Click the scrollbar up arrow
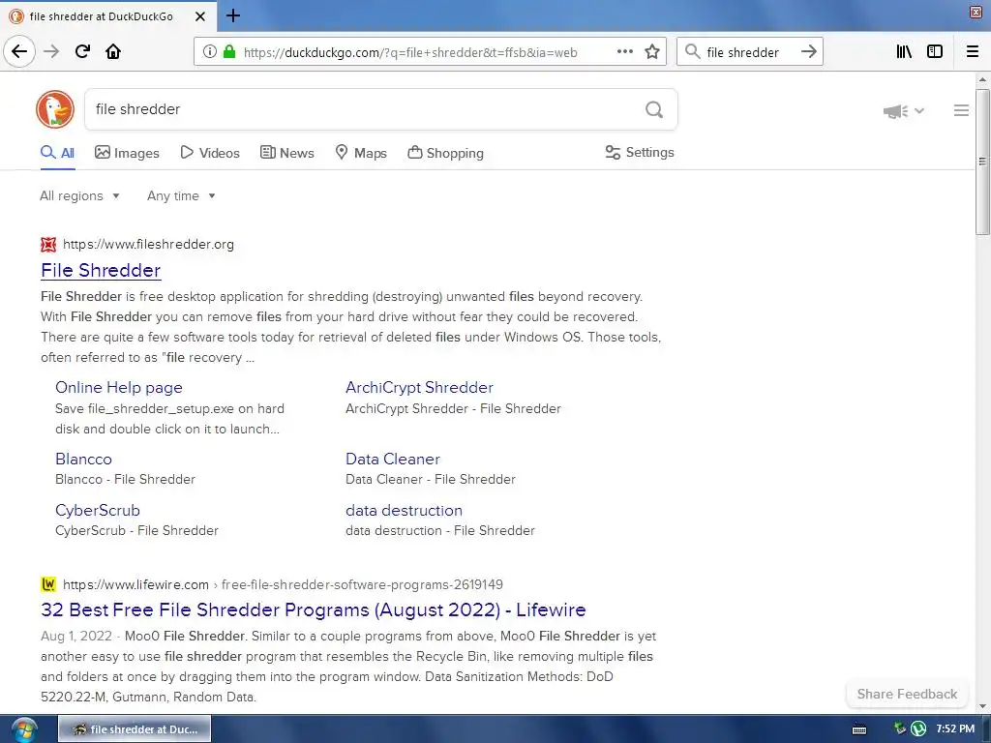 981,79
